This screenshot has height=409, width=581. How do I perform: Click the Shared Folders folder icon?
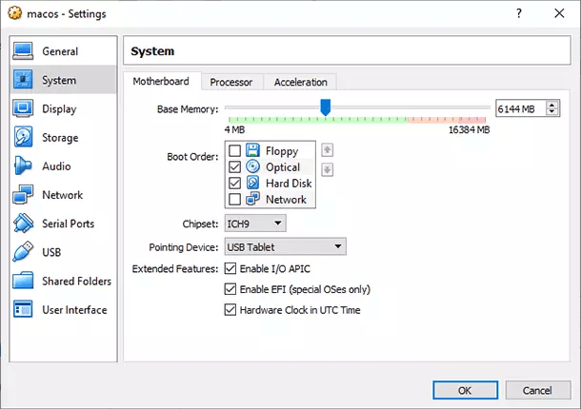click(x=23, y=281)
